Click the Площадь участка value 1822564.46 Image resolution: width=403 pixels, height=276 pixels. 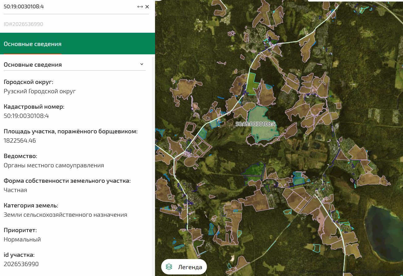[x=19, y=140]
